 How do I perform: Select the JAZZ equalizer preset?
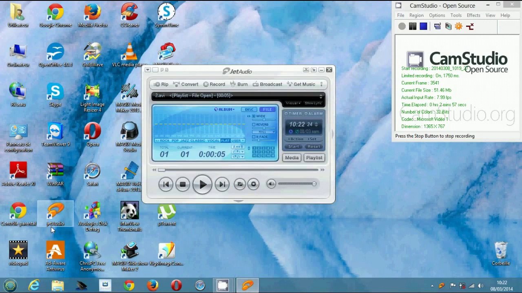[x=184, y=141]
